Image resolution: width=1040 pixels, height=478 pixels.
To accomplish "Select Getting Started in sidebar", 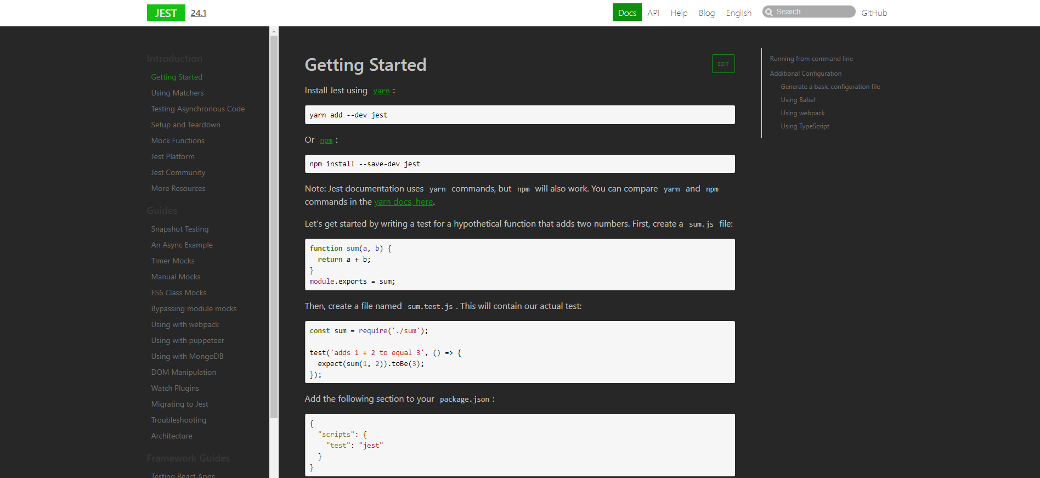I will click(177, 77).
